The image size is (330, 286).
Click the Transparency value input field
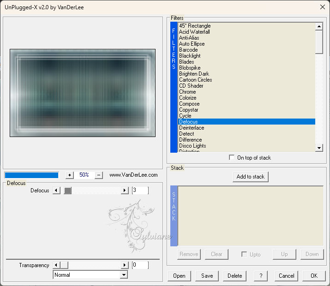tap(140, 265)
